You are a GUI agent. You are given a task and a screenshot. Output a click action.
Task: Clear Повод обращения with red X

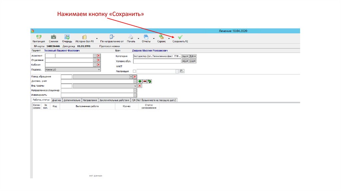[x=135, y=77]
